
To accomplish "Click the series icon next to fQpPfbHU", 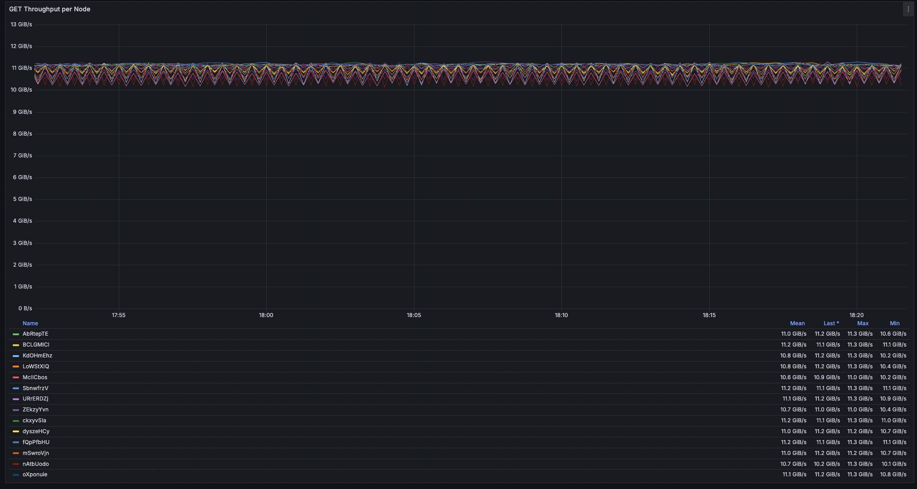I will click(16, 442).
